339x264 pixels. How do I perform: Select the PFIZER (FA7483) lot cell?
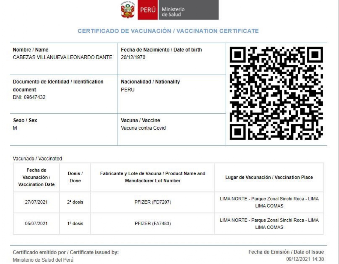pyautogui.click(x=153, y=223)
